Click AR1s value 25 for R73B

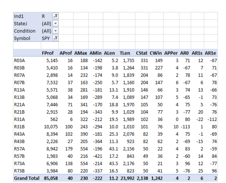pos(200,171)
